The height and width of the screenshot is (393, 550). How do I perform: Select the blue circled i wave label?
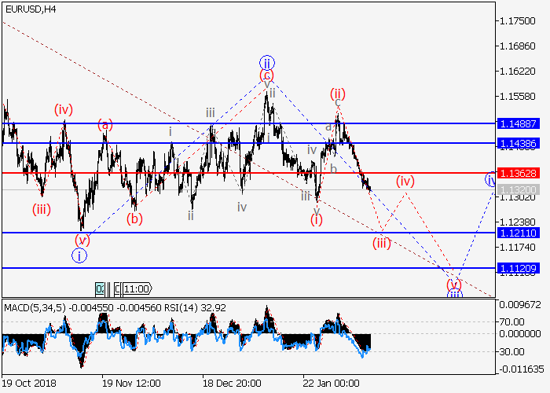[79, 255]
